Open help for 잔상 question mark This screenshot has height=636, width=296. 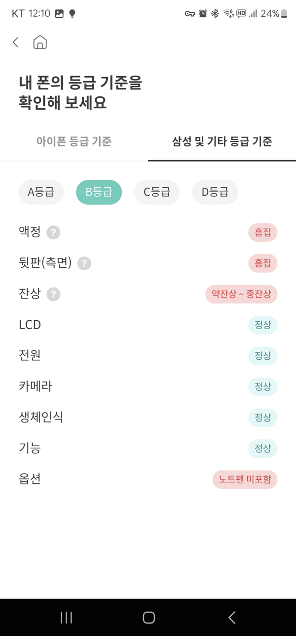tap(54, 294)
